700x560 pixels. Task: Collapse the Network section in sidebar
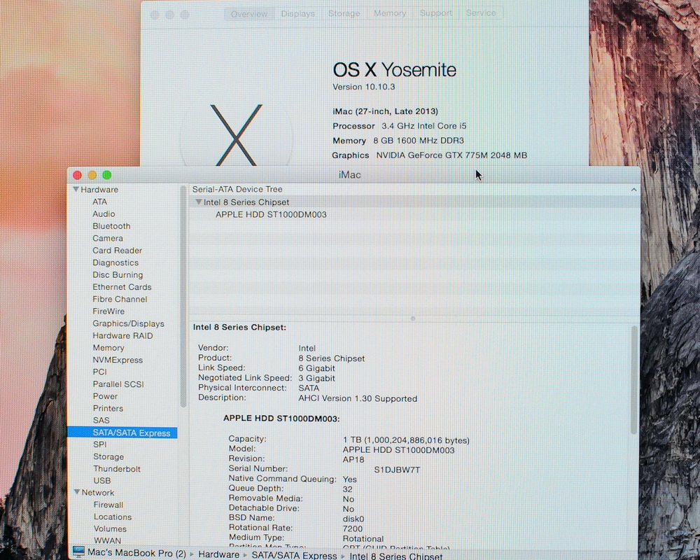(x=77, y=492)
